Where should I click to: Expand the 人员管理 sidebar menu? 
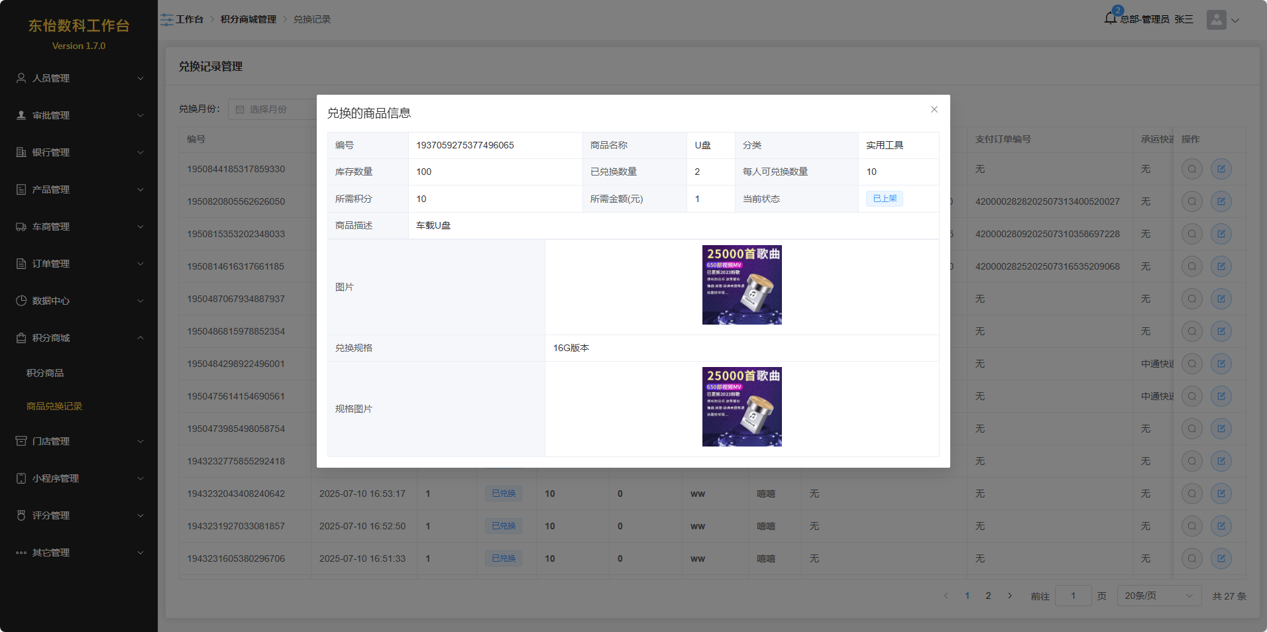pyautogui.click(x=79, y=78)
